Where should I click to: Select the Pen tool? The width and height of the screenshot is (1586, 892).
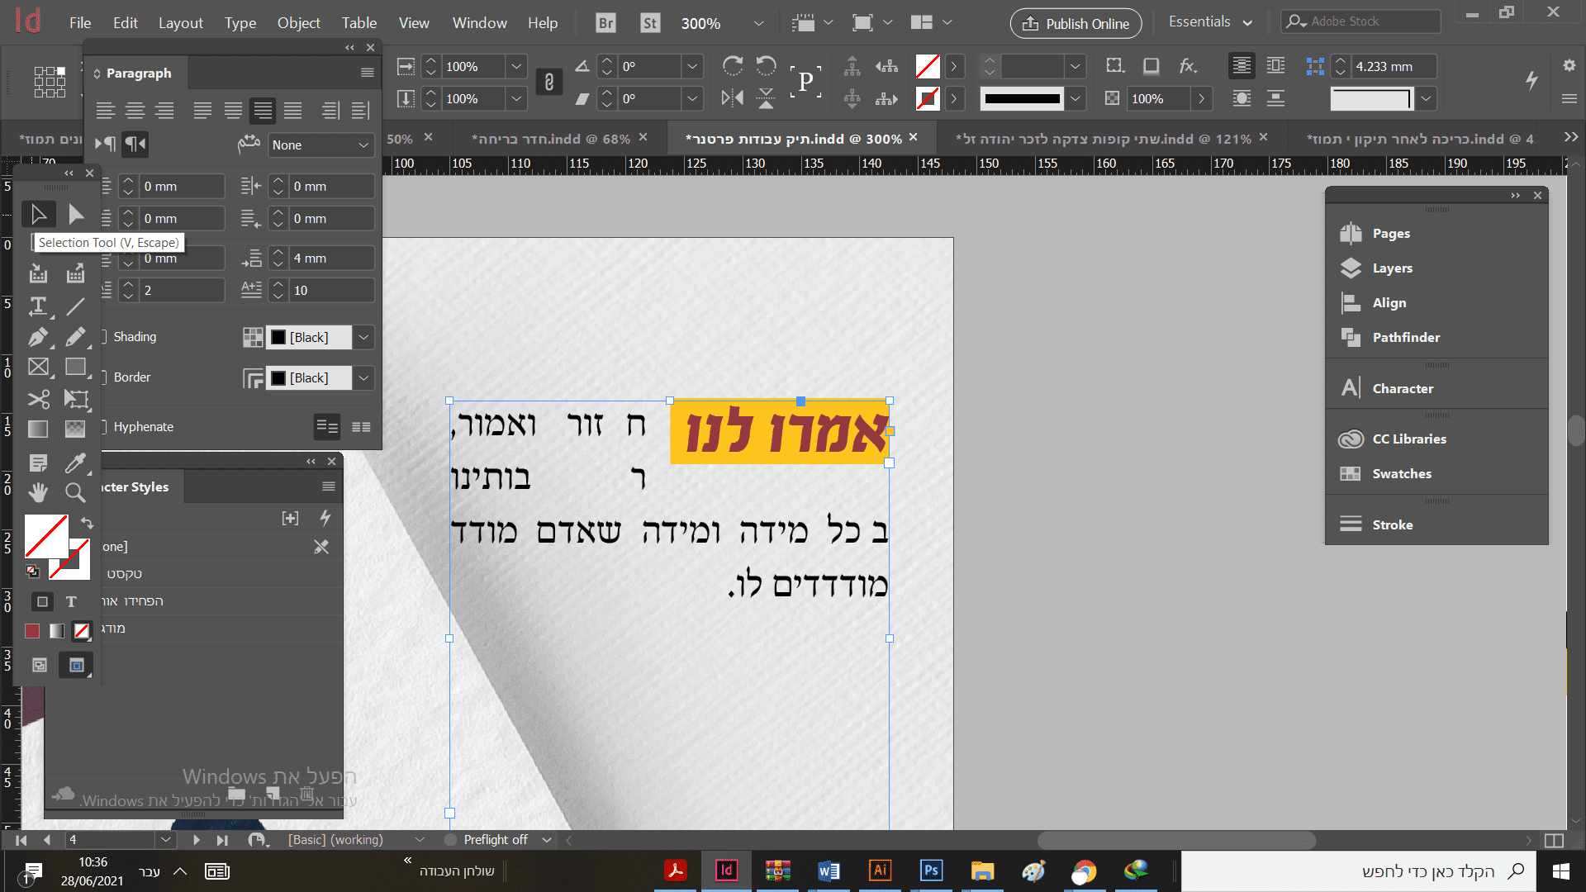38,337
